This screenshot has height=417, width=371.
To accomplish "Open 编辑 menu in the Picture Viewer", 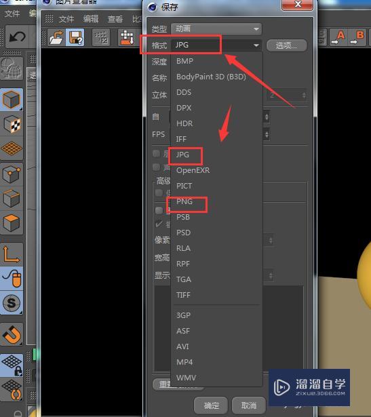I will 91,19.
